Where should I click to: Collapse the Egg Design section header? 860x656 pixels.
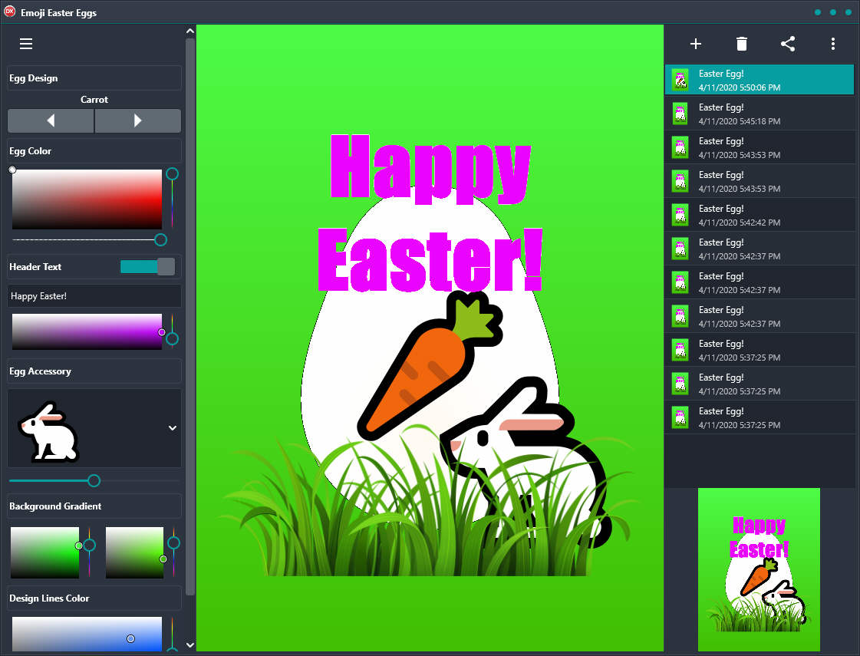(x=94, y=78)
